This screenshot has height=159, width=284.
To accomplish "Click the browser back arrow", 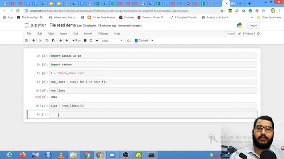I will (4, 11).
